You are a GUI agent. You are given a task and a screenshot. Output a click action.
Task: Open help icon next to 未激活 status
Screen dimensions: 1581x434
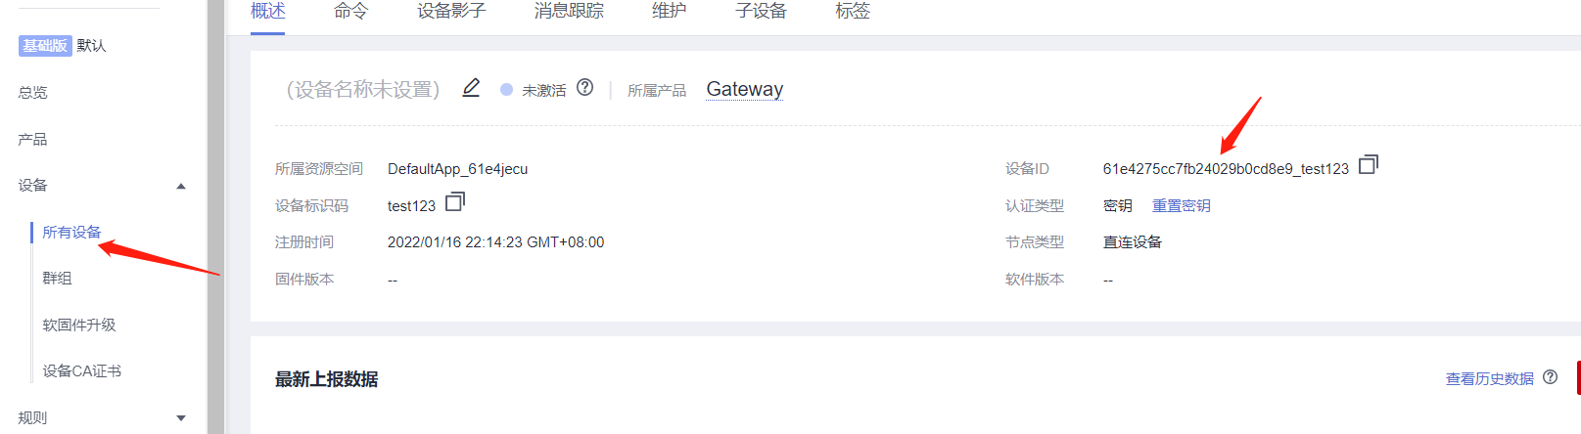tap(584, 87)
